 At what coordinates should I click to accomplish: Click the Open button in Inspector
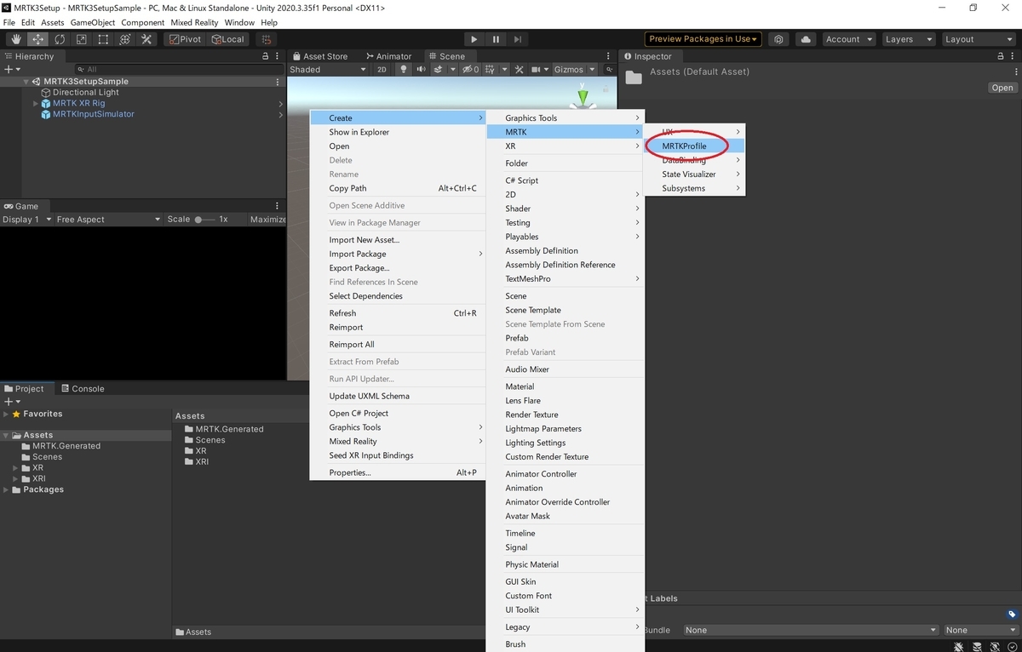point(1002,88)
